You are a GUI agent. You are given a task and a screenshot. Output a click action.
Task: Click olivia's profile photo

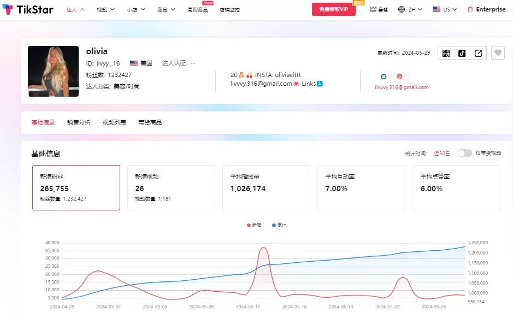point(54,72)
